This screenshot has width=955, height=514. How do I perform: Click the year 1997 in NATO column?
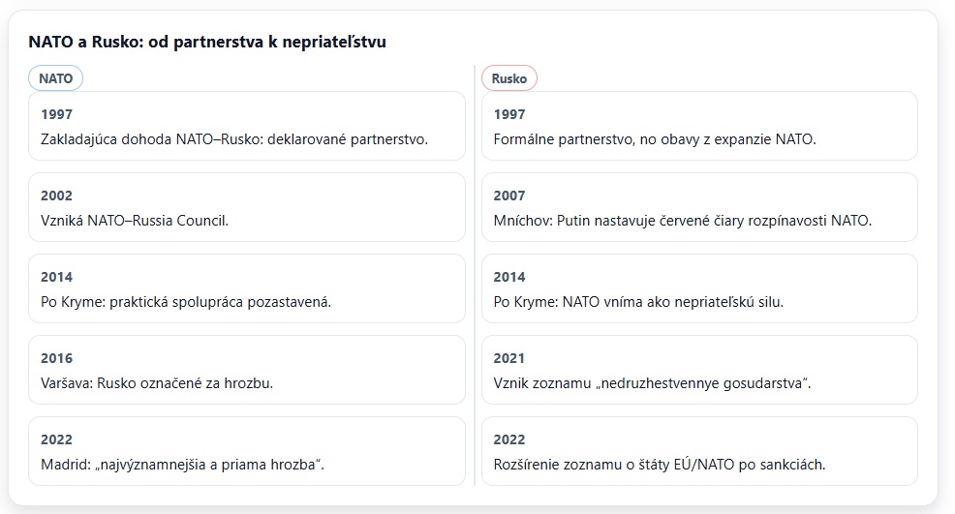56,114
